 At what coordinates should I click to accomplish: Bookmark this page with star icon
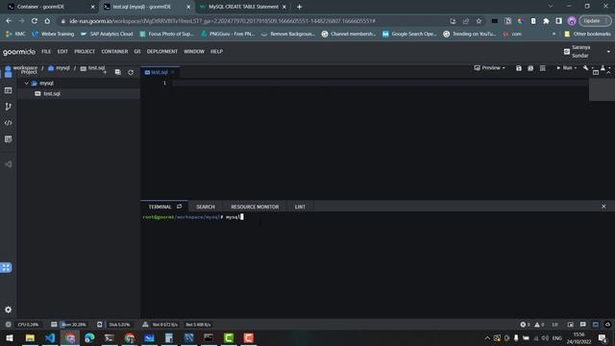click(479, 21)
